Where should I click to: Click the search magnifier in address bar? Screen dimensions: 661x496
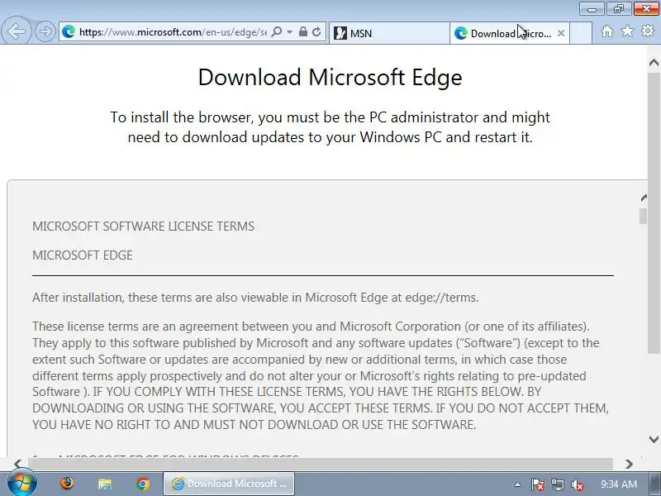(x=277, y=31)
